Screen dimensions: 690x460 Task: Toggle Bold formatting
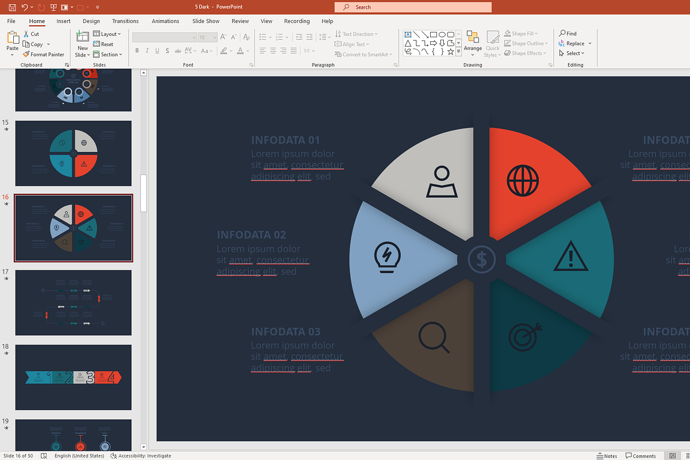[x=137, y=51]
